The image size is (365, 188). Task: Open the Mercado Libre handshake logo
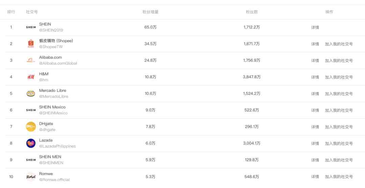(x=31, y=93)
